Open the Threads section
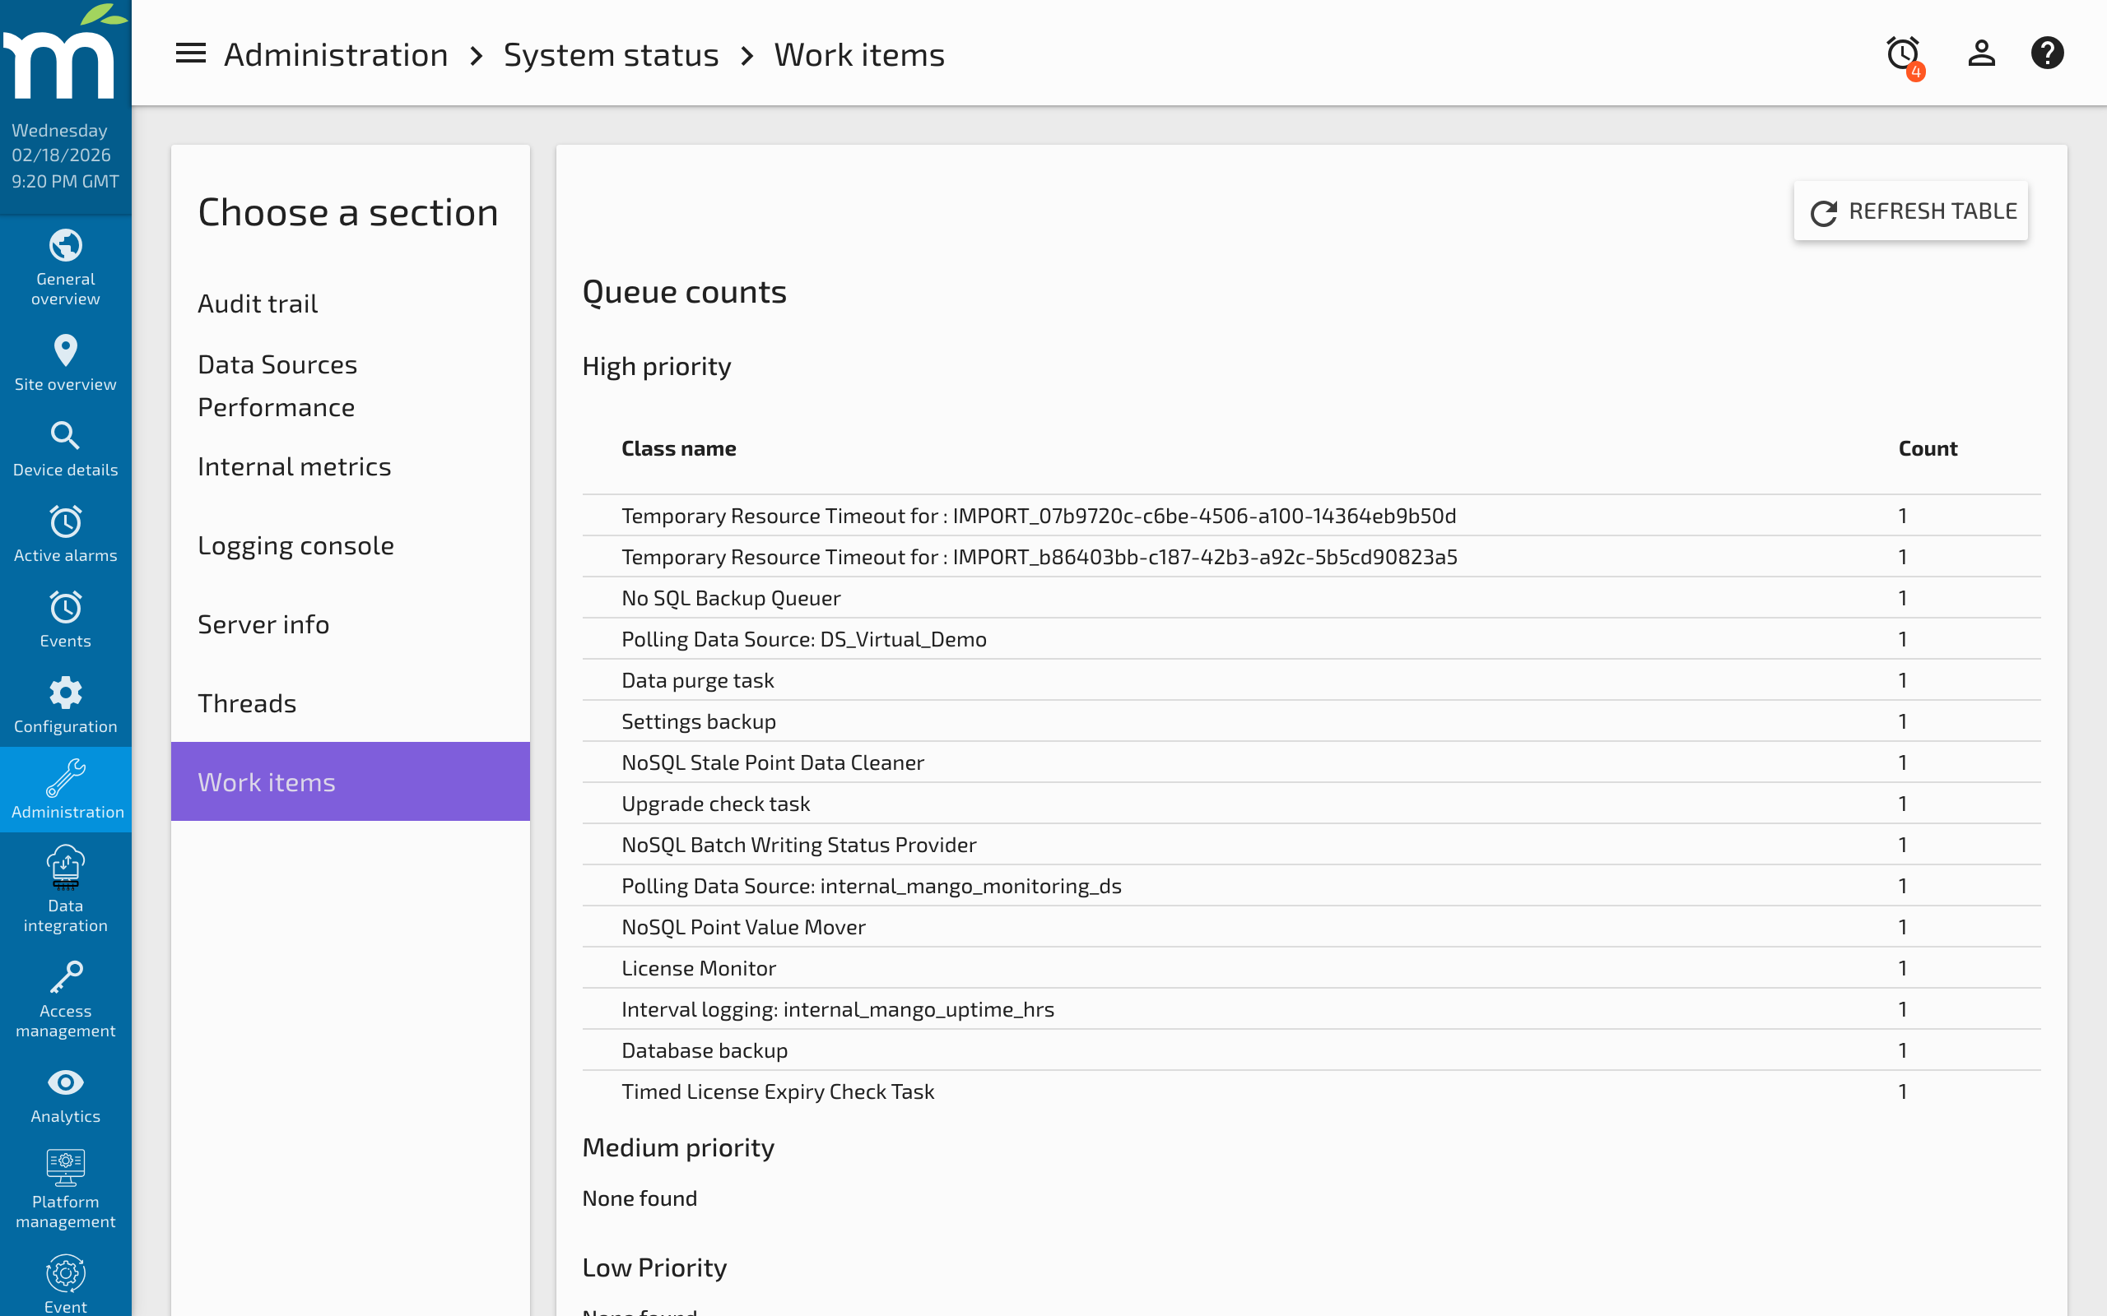The image size is (2107, 1316). pyautogui.click(x=247, y=702)
